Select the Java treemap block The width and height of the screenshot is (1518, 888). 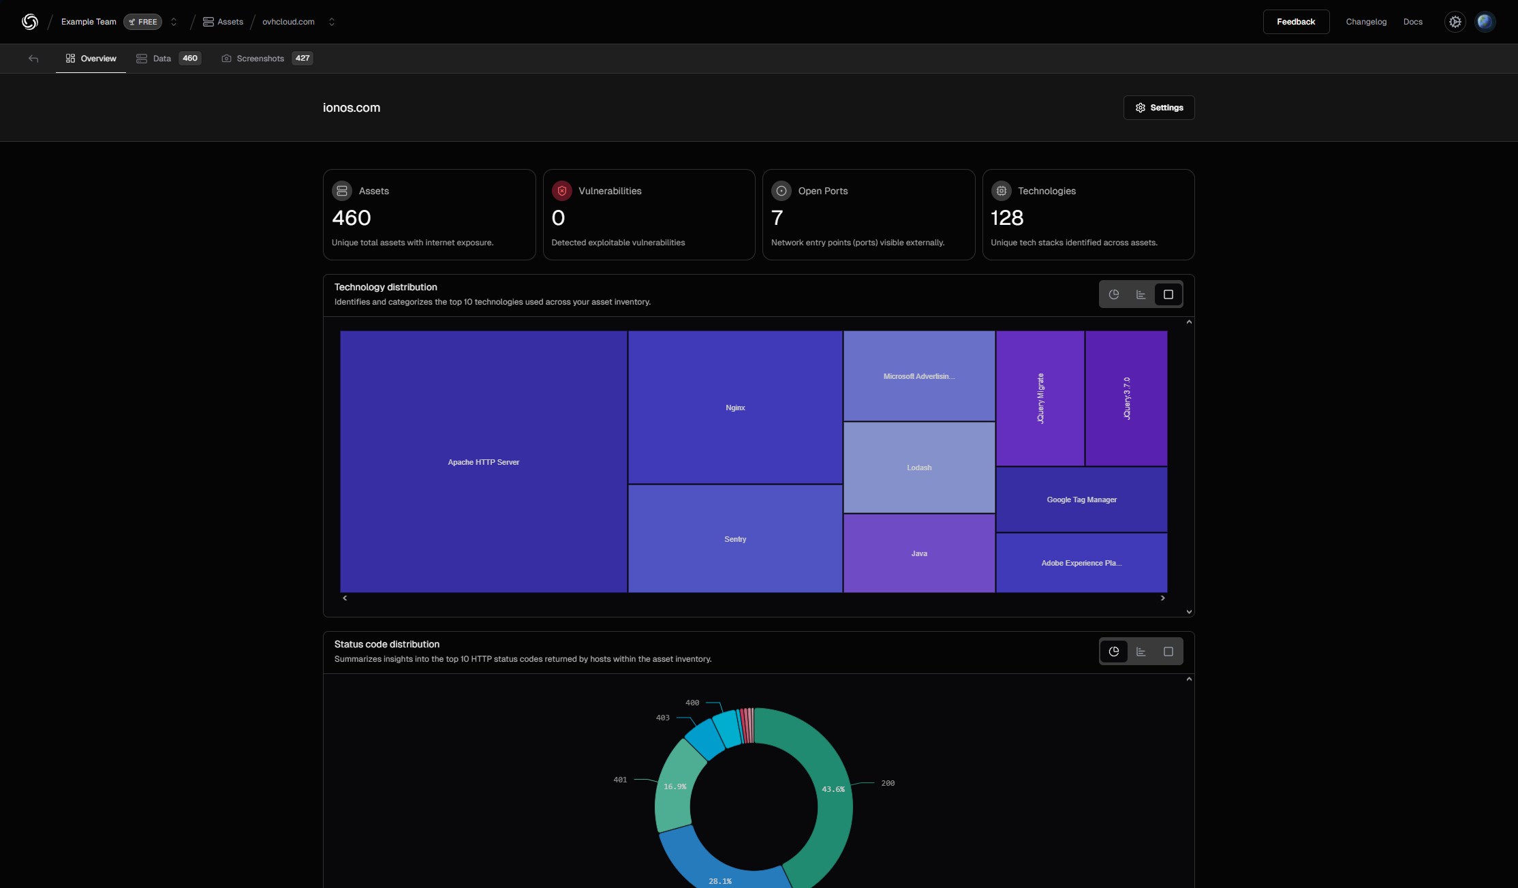(x=919, y=553)
